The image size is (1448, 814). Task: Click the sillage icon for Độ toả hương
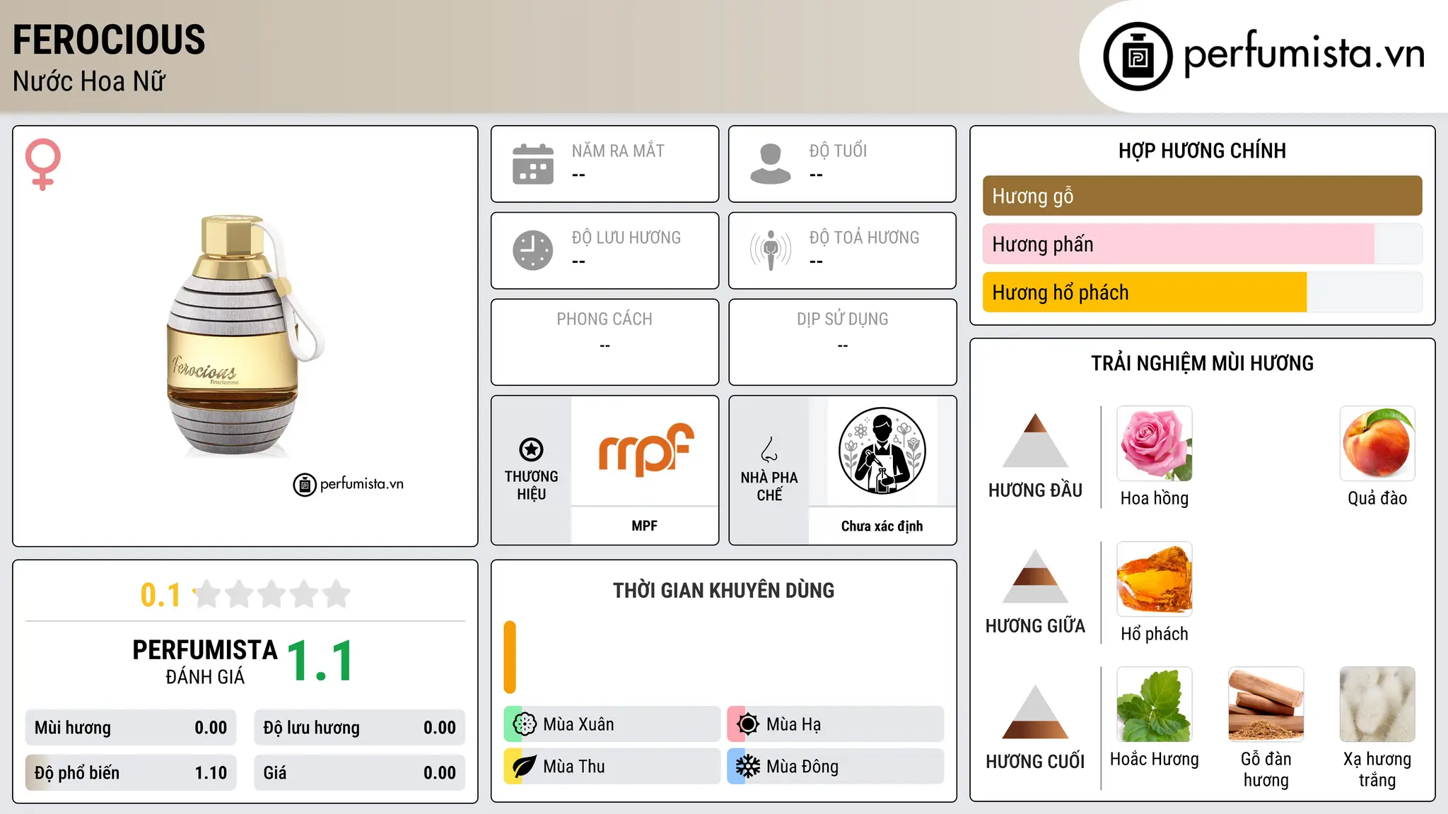tap(771, 250)
